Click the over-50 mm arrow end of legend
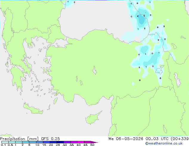Image resolution: width=189 pixels, height=146 pixels. point(94,142)
